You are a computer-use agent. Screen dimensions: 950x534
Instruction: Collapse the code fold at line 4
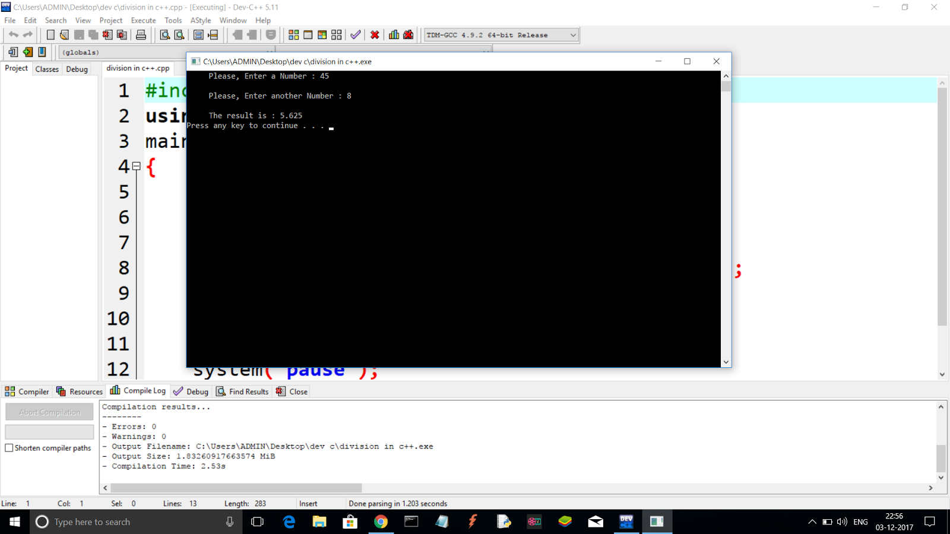(137, 166)
